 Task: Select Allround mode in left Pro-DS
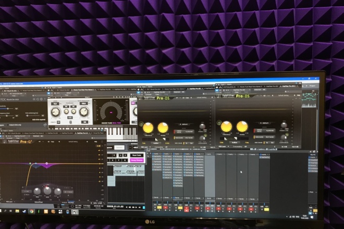point(189,132)
